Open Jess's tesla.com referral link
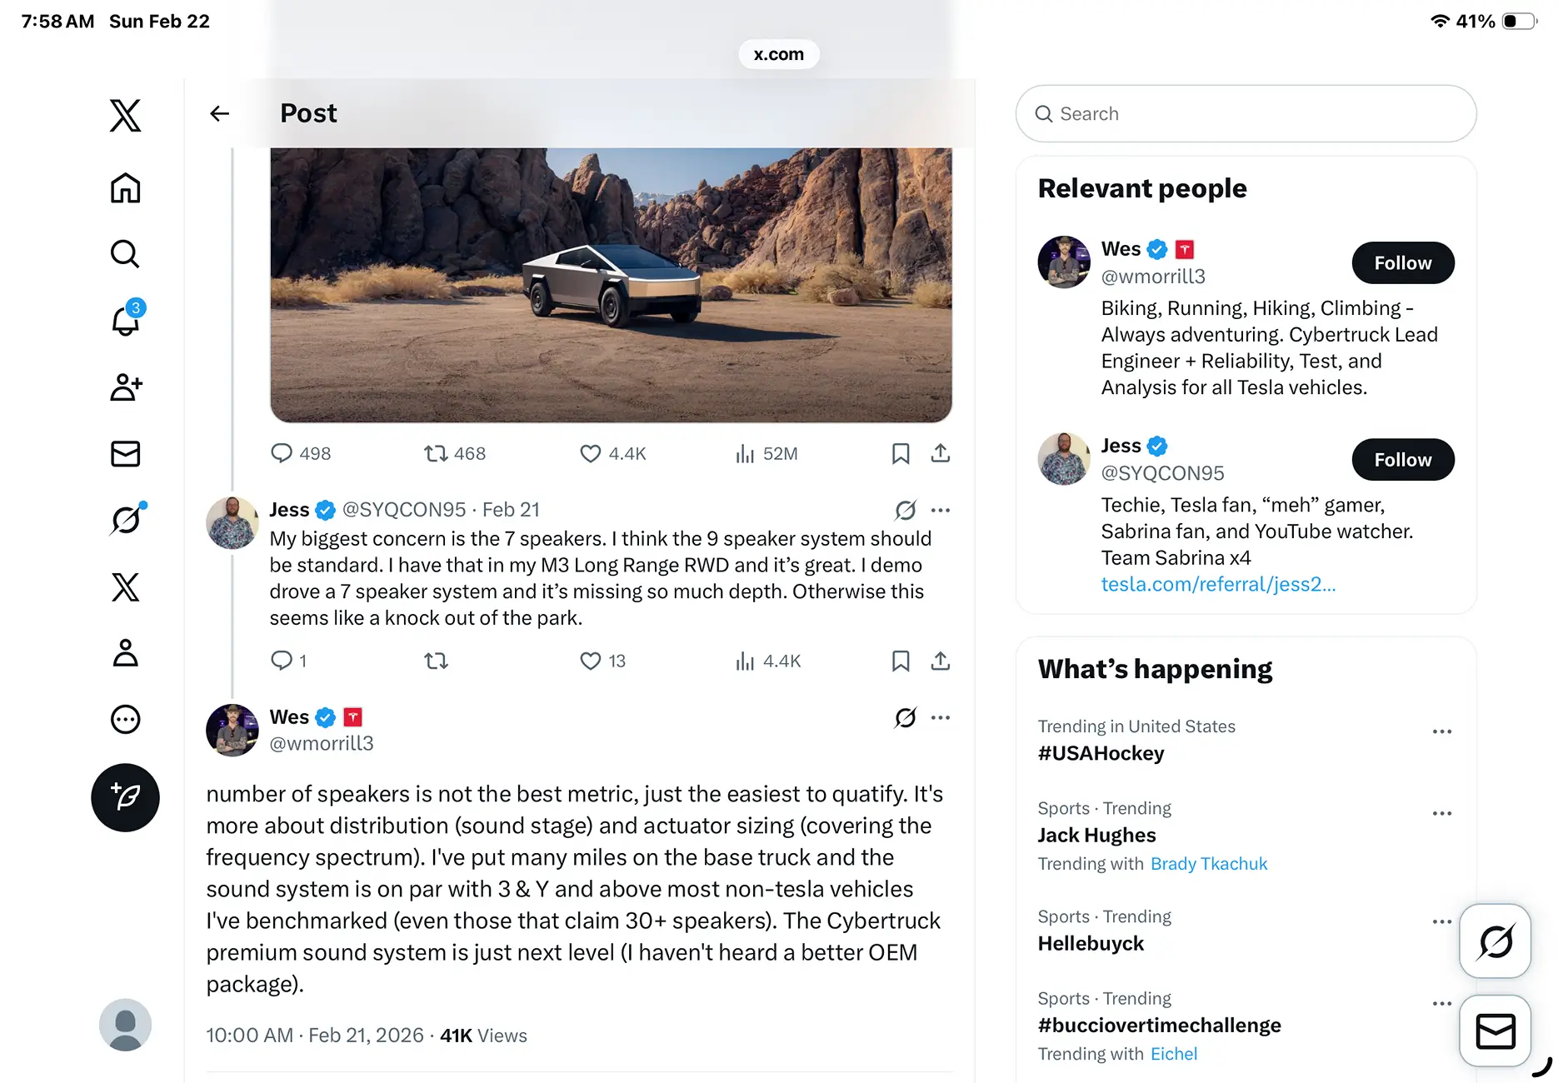 tap(1218, 584)
